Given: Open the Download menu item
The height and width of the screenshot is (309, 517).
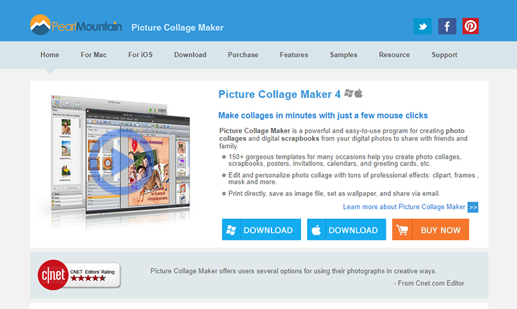Looking at the screenshot, I should click(x=190, y=55).
